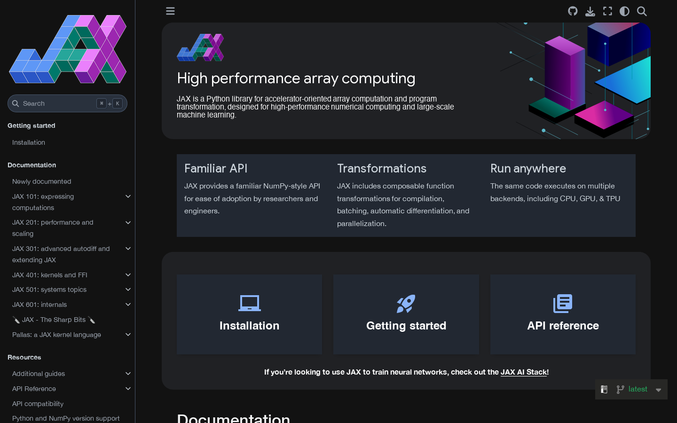677x423 pixels.
Task: Focus the sidebar Search input field
Action: [x=67, y=103]
